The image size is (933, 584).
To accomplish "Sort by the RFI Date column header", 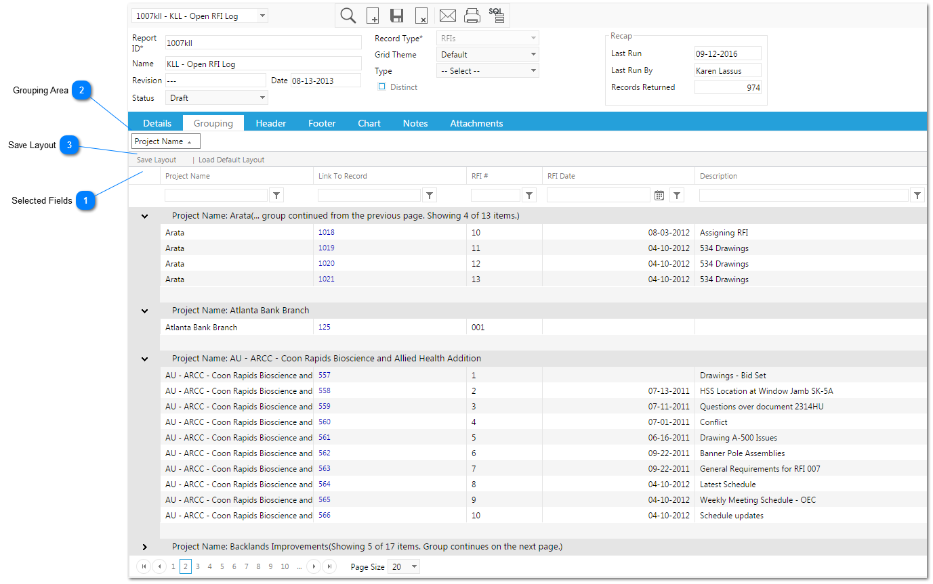I will [562, 176].
